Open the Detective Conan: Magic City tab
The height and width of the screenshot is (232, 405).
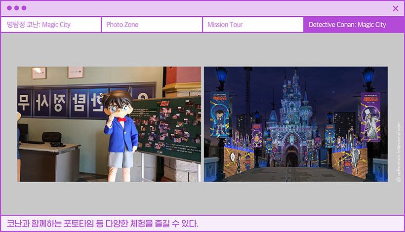[354, 25]
